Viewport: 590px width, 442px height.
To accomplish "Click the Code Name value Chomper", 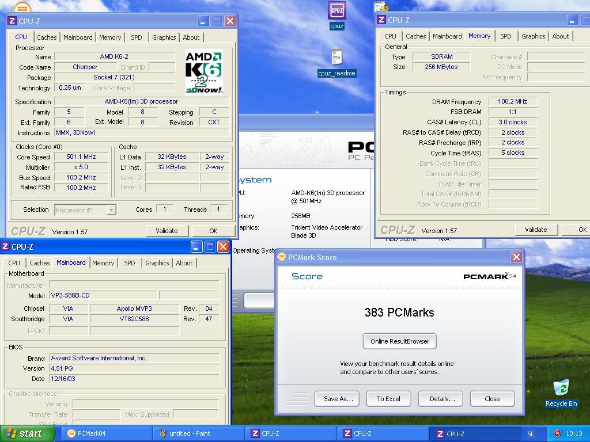I will 85,67.
